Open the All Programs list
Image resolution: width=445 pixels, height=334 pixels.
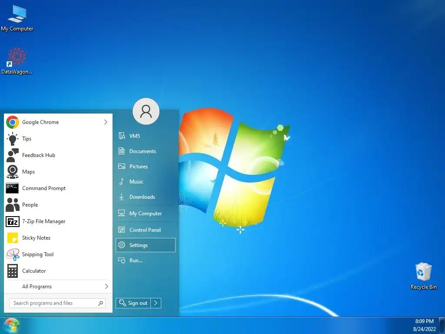coord(58,287)
